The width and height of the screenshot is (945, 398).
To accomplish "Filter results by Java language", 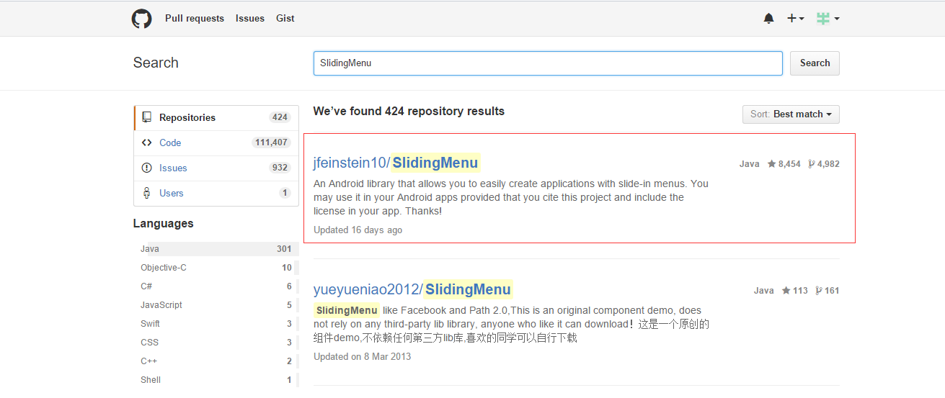I will tap(216, 249).
